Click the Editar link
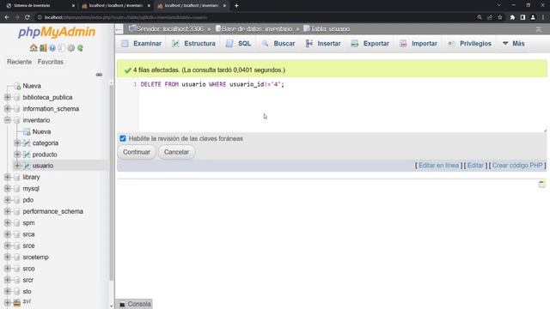 click(475, 166)
